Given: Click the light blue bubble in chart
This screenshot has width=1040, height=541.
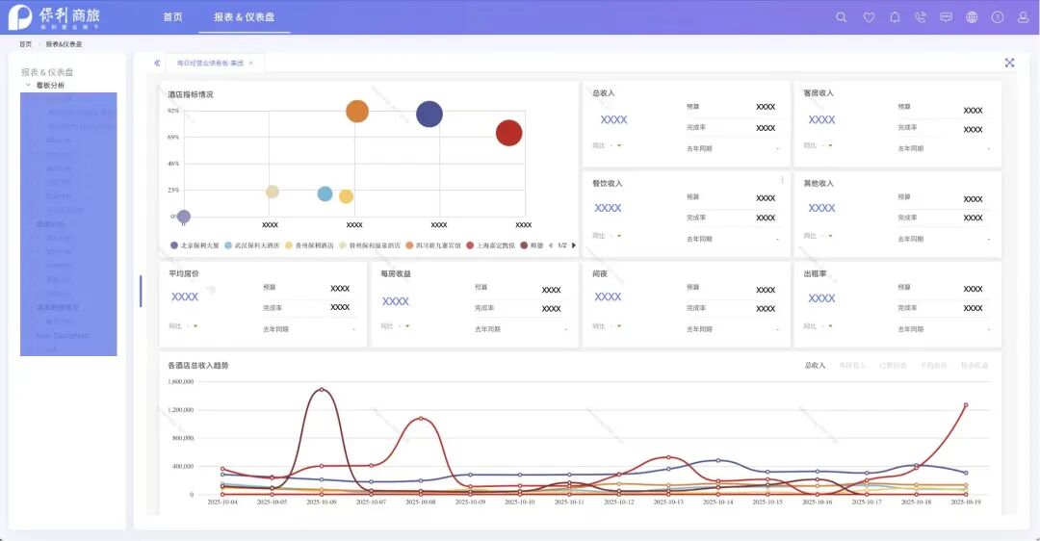Looking at the screenshot, I should coord(325,193).
